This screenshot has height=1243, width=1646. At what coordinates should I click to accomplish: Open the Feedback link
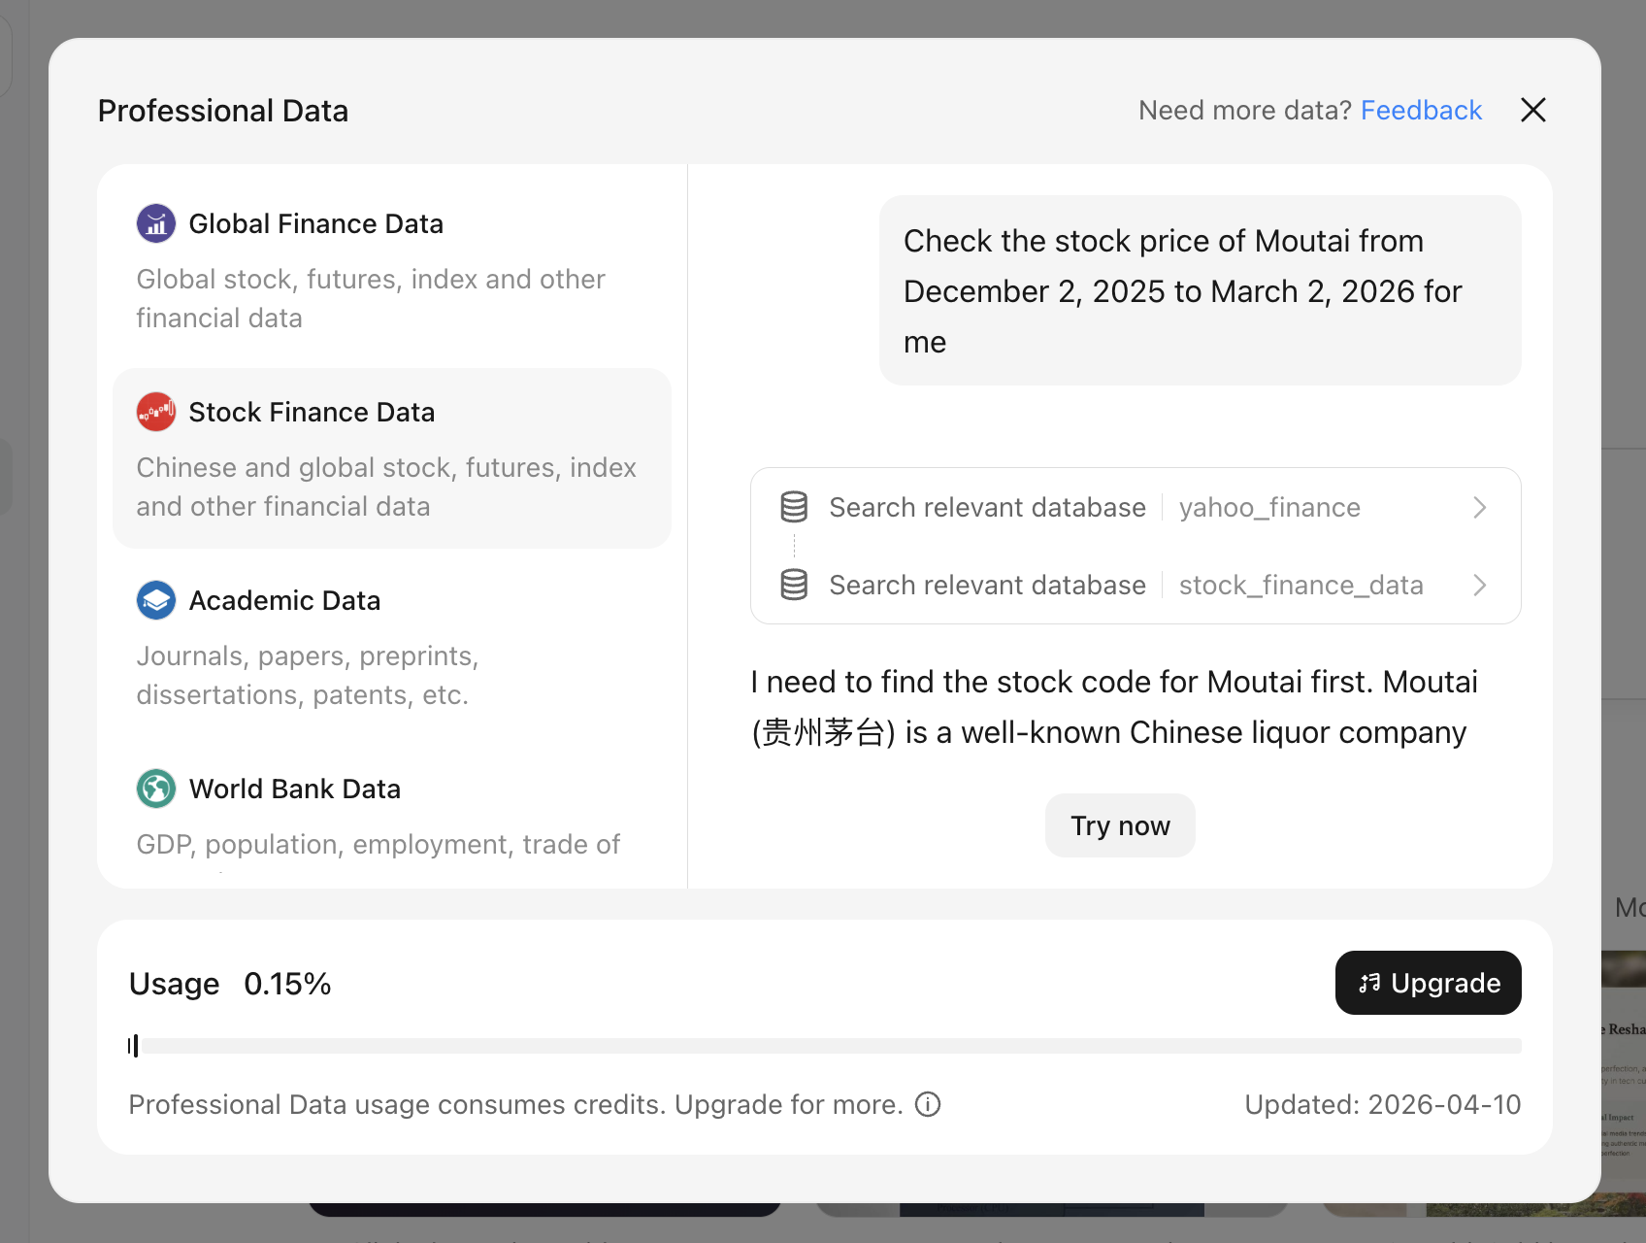click(1421, 110)
